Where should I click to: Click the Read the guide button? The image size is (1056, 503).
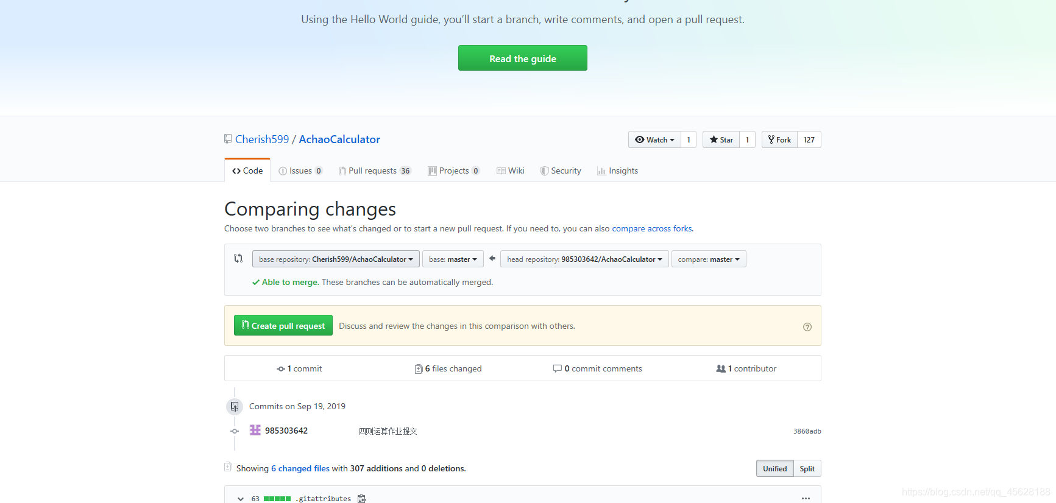point(522,58)
